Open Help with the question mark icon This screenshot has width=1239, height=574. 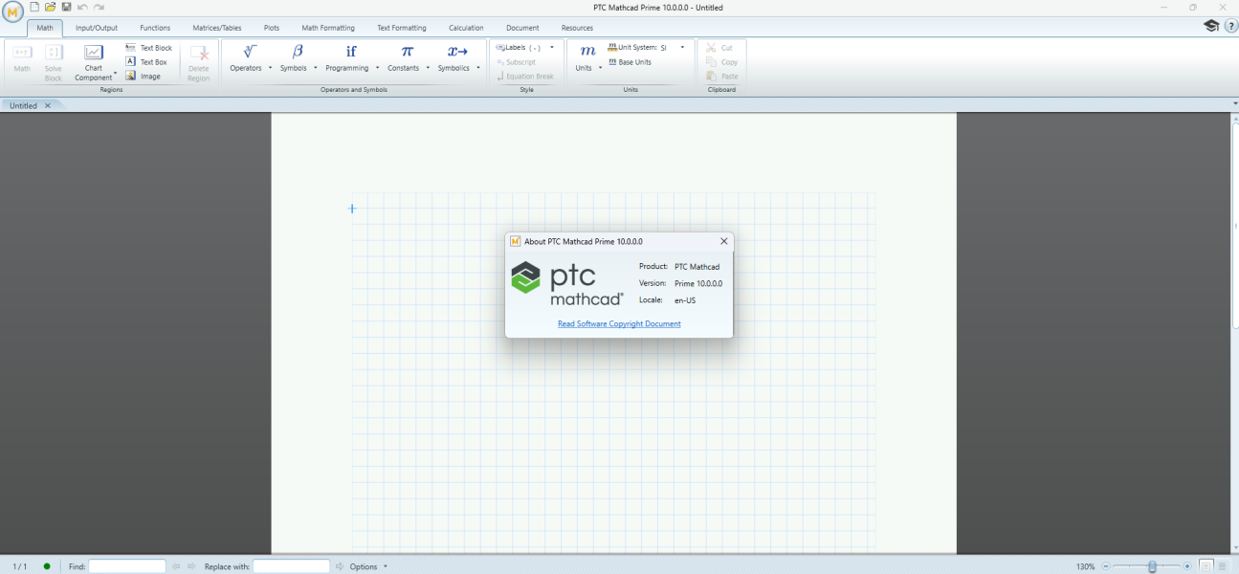coord(1230,27)
